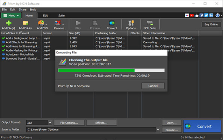Screen dimensions: 223x140
Task: Click the thumbs-up like icon
Action: (x=197, y=15)
